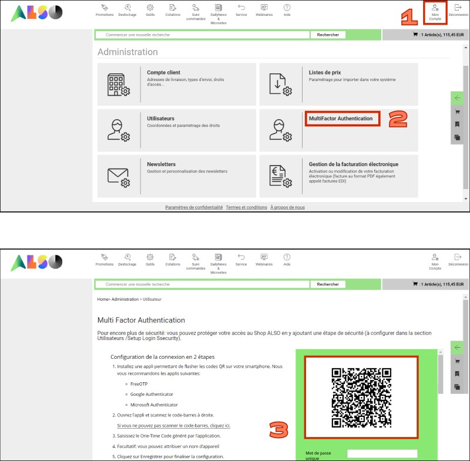
Task: Click Home in the breadcrumb
Action: [x=103, y=300]
